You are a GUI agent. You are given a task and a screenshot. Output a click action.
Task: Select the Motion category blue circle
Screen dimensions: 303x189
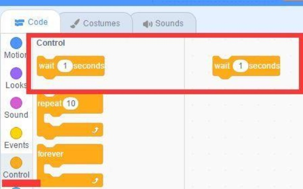pyautogui.click(x=16, y=43)
